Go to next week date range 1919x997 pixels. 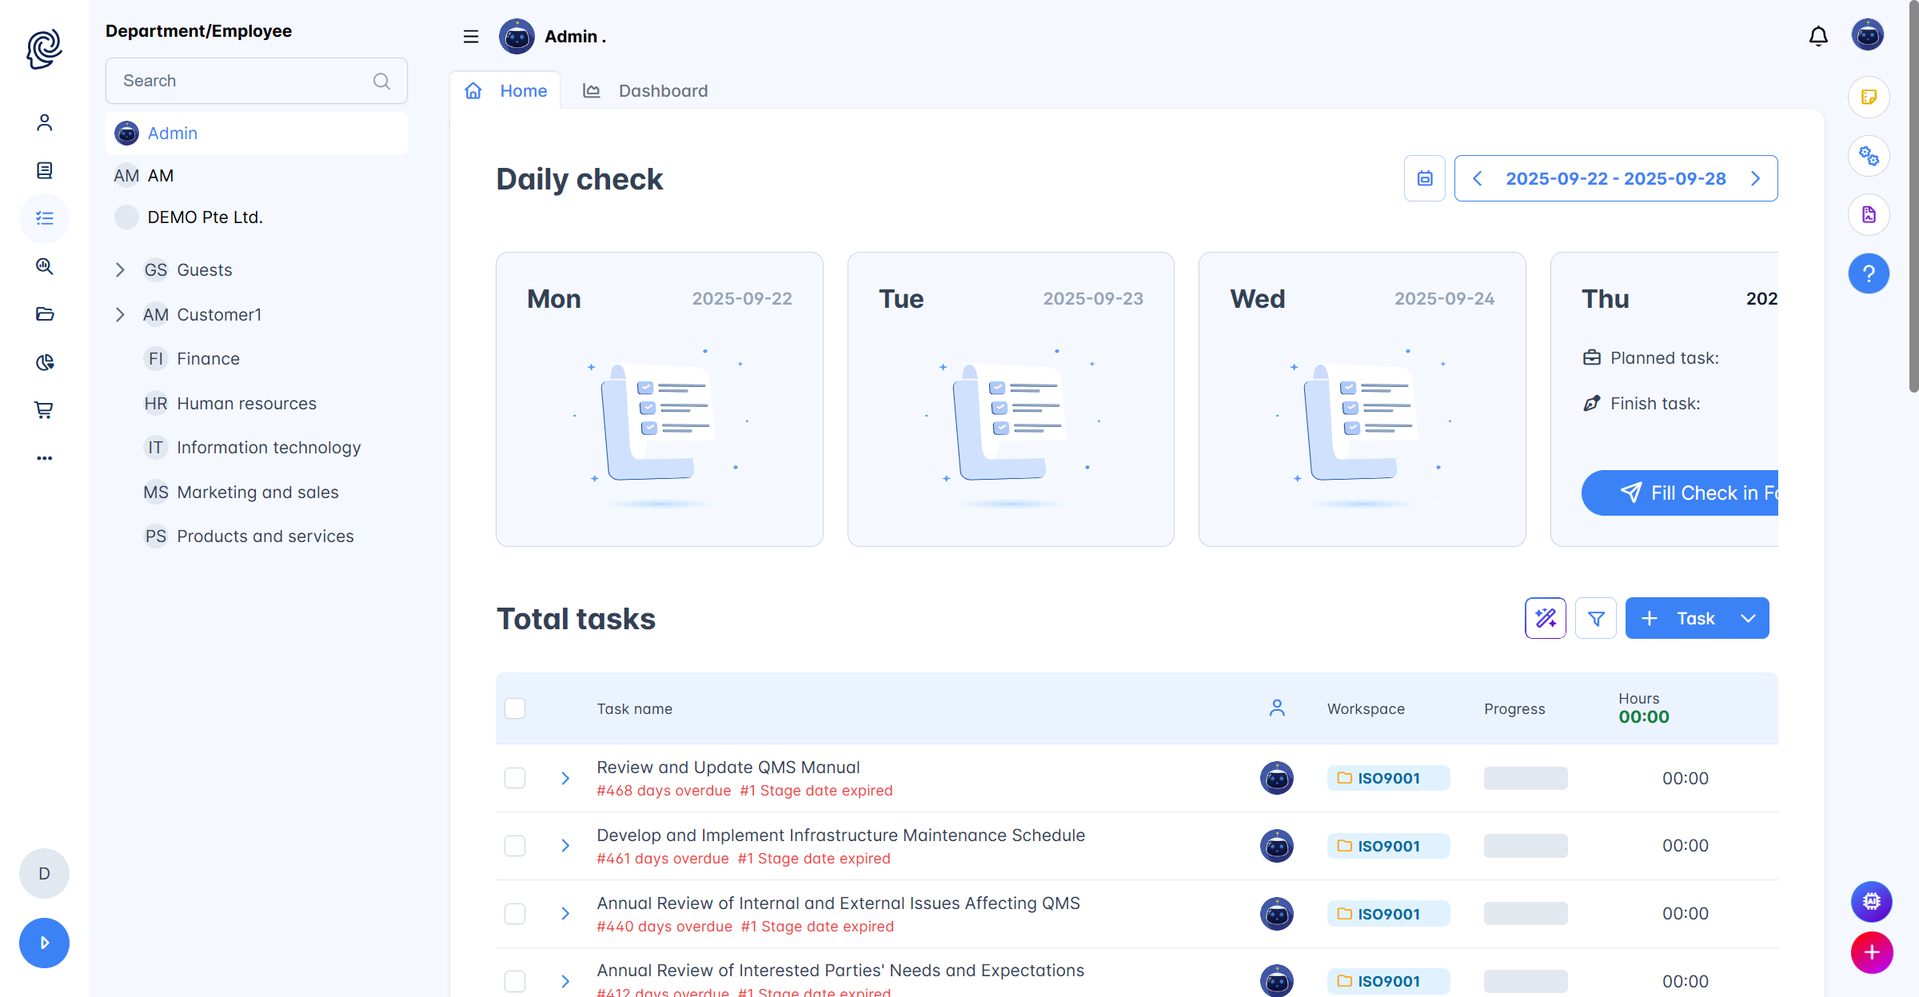pyautogui.click(x=1756, y=178)
